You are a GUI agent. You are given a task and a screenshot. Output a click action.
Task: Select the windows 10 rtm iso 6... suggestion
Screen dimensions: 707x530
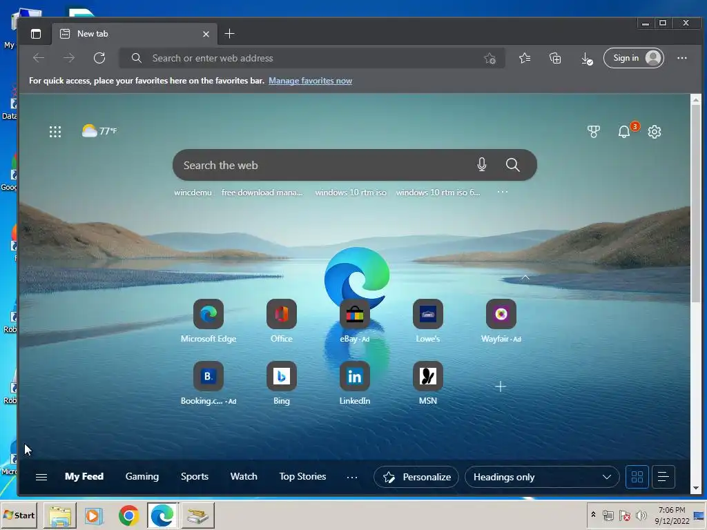[438, 193]
